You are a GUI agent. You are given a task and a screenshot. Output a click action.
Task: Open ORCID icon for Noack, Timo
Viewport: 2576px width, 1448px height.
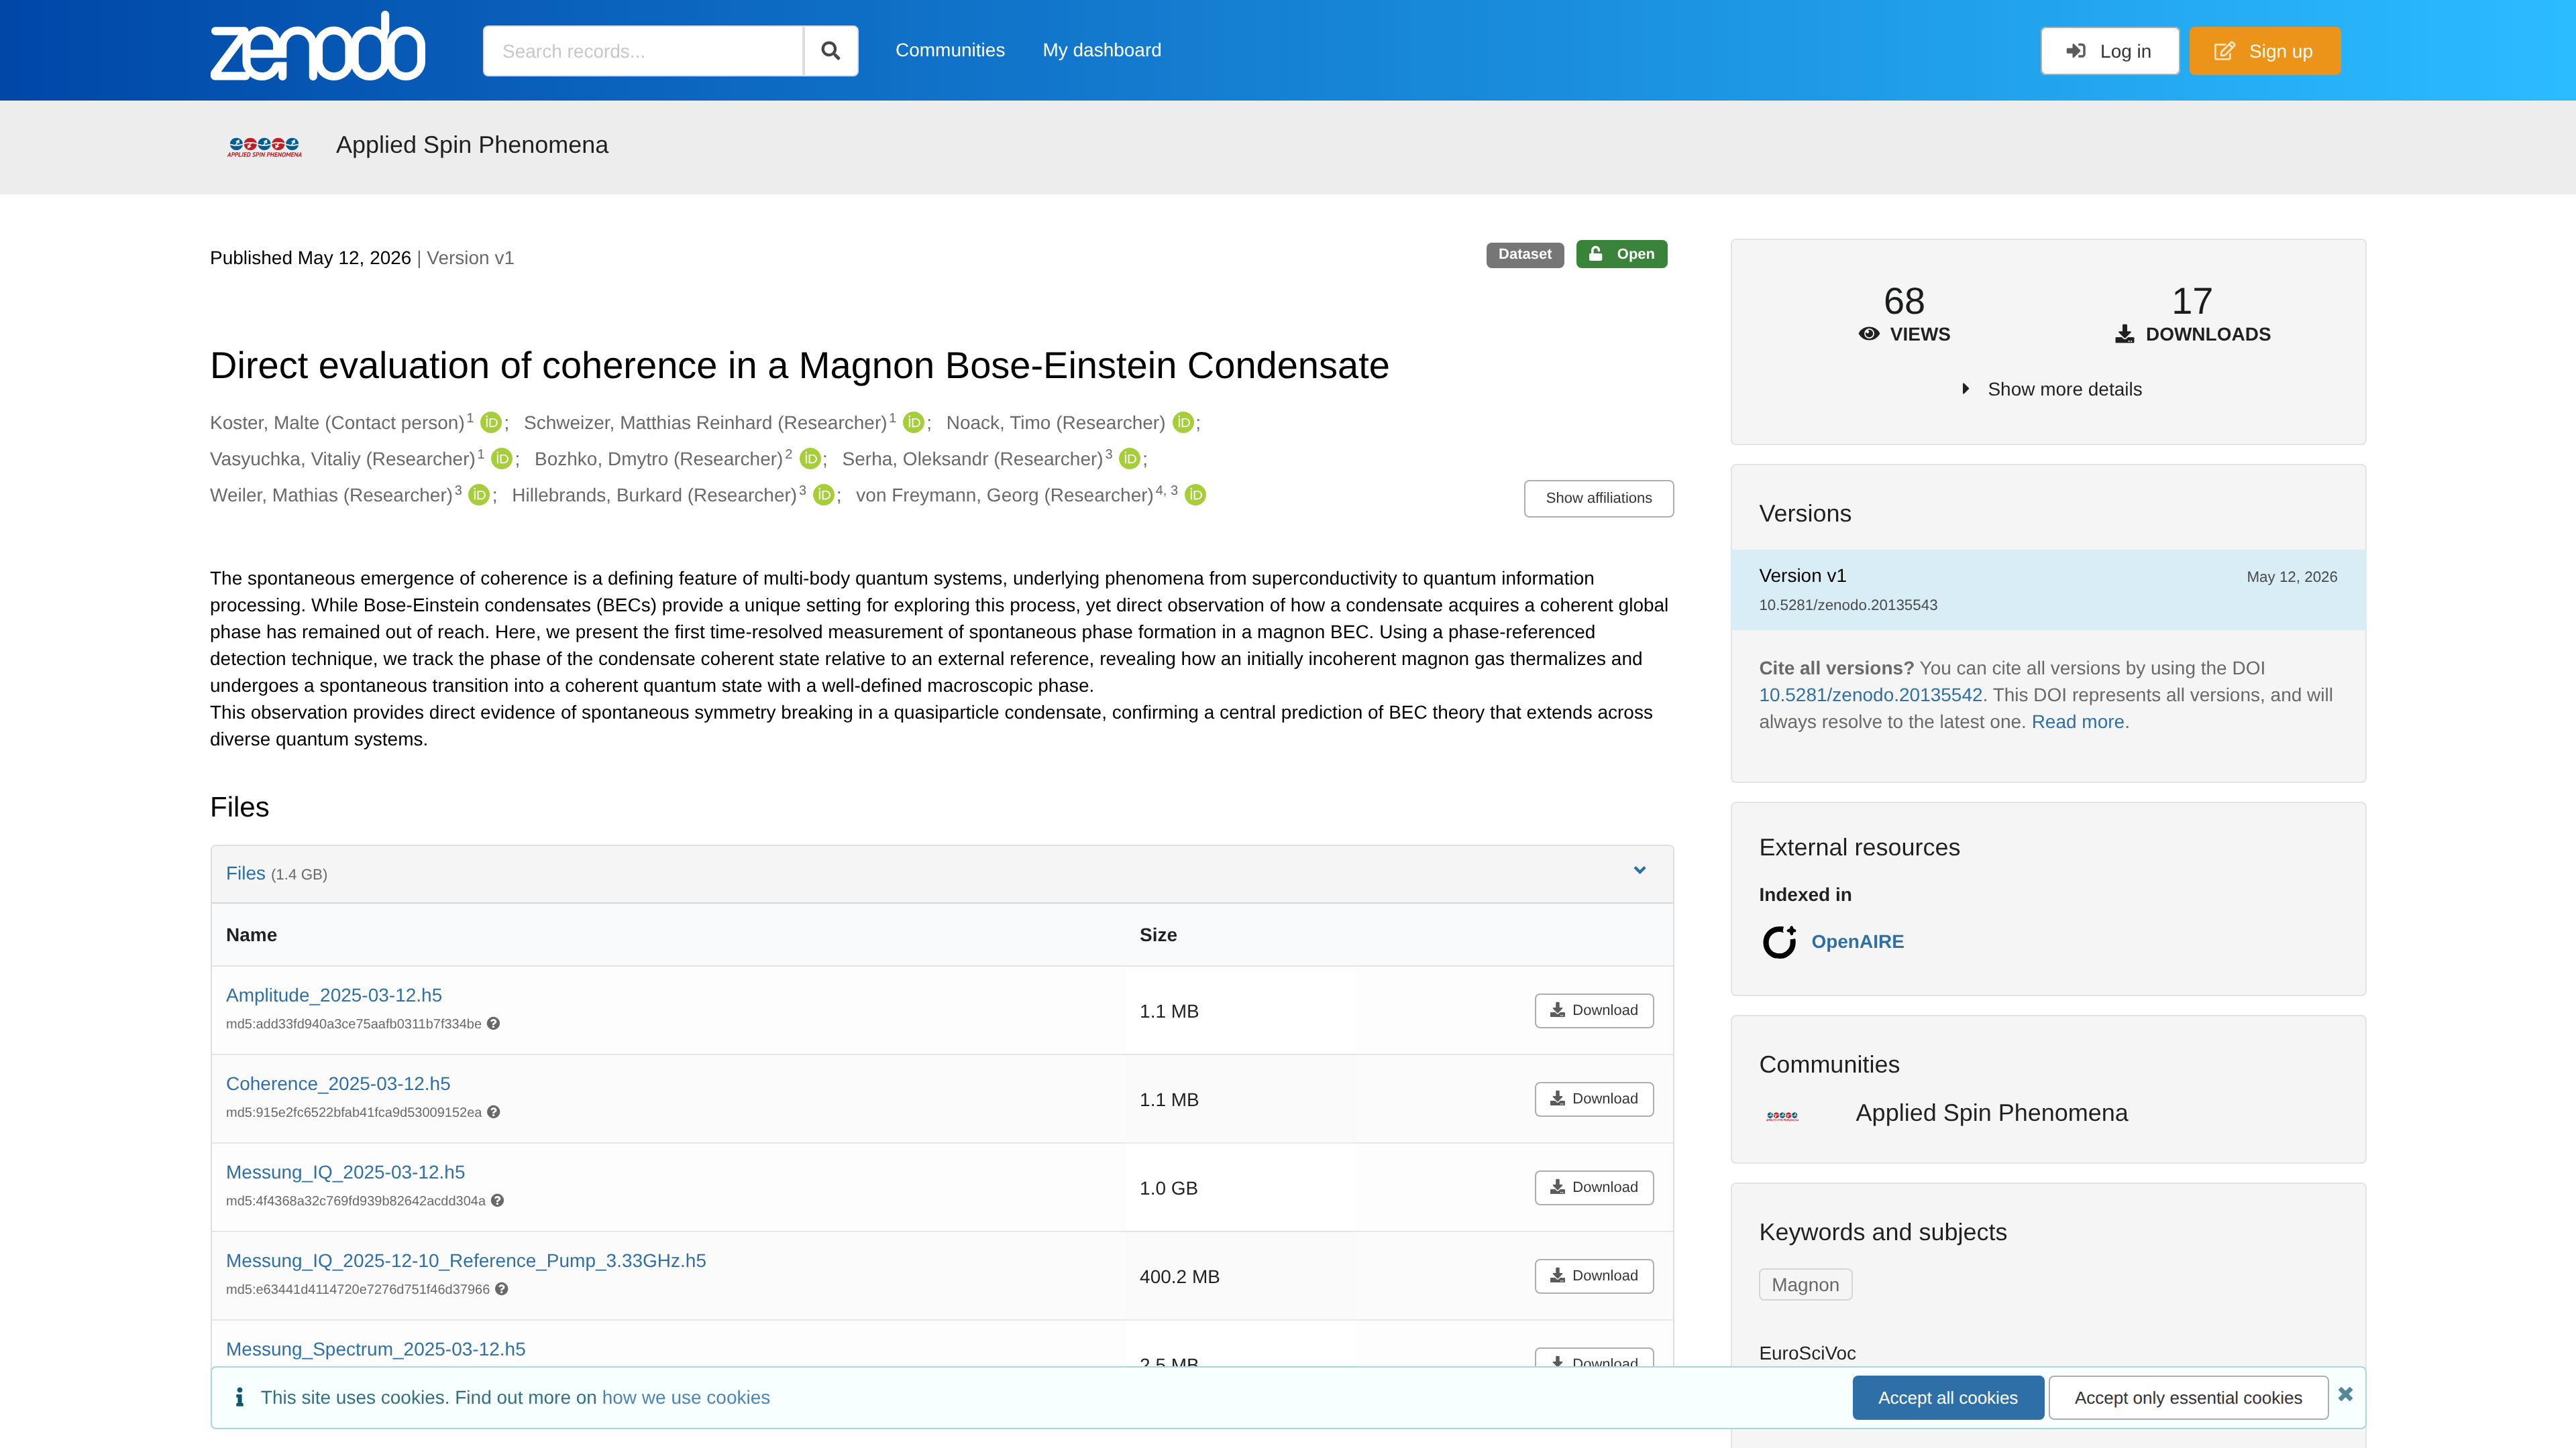[x=1183, y=423]
